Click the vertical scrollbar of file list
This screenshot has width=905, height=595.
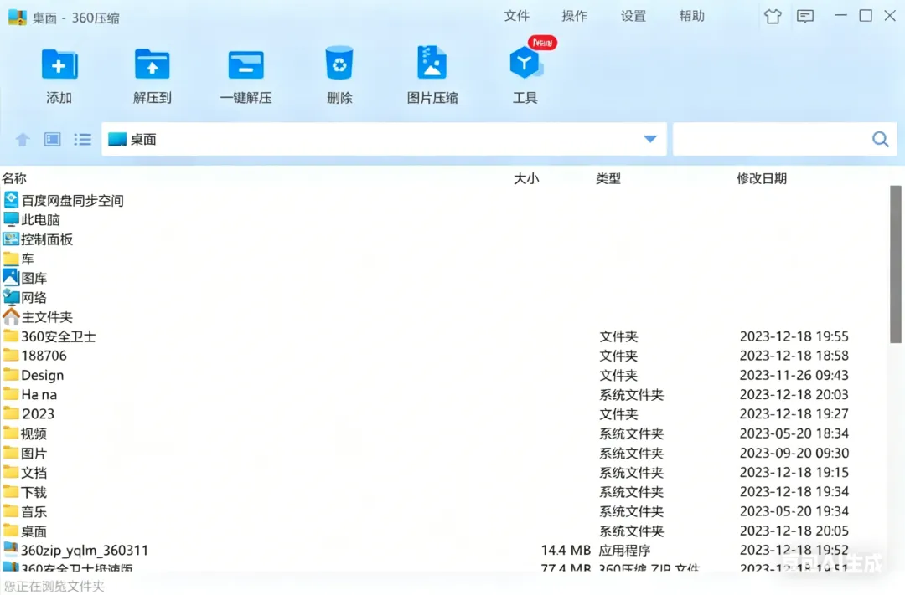(x=895, y=264)
